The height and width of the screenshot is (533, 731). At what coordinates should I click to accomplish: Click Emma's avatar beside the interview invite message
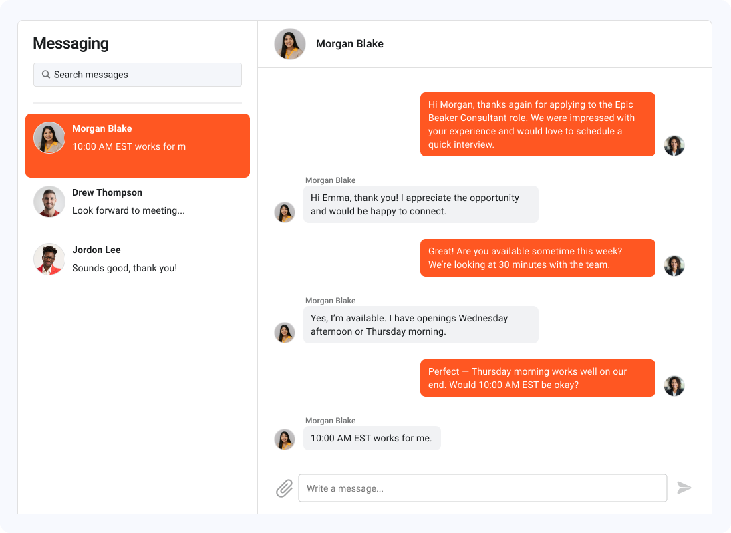(x=674, y=145)
